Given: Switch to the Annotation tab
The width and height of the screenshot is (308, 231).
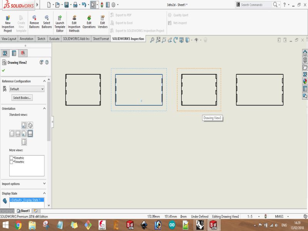Looking at the screenshot, I should (26, 39).
